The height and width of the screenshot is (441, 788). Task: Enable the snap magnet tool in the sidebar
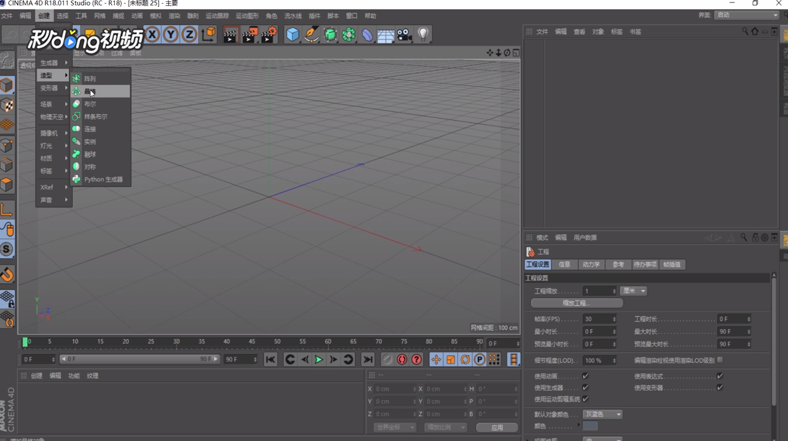coord(7,274)
